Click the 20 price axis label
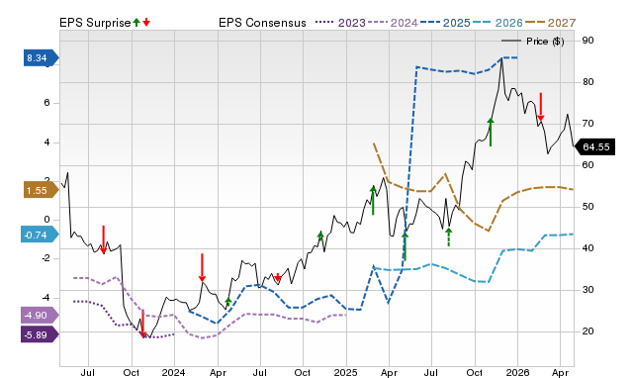Viewport: 633px width, 378px height. 588,331
